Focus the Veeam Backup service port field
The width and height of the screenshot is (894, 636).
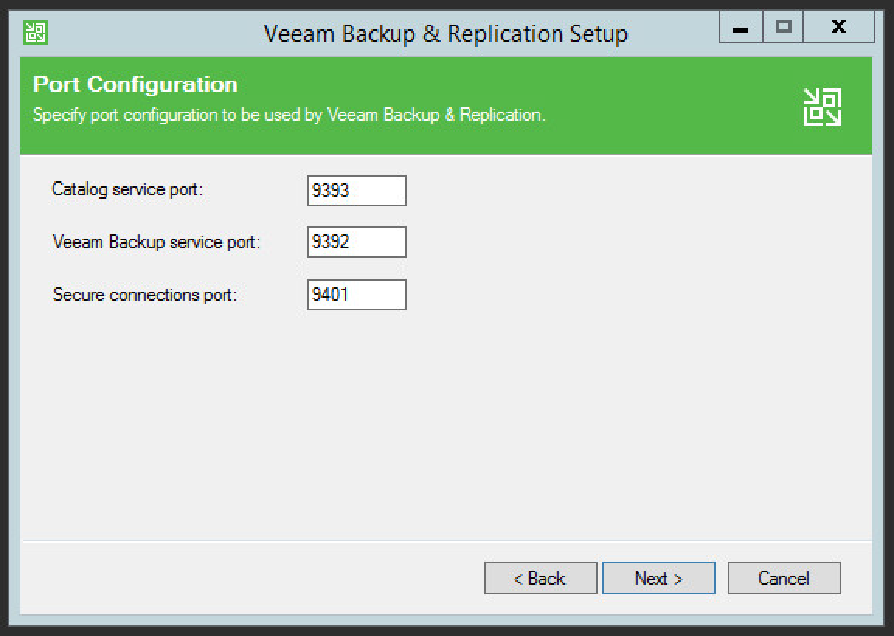click(356, 242)
